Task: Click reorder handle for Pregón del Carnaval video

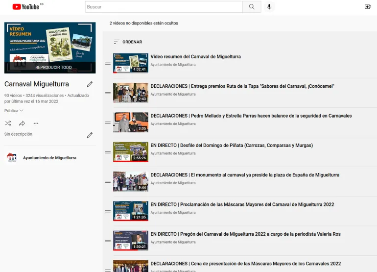Action: tap(108, 241)
